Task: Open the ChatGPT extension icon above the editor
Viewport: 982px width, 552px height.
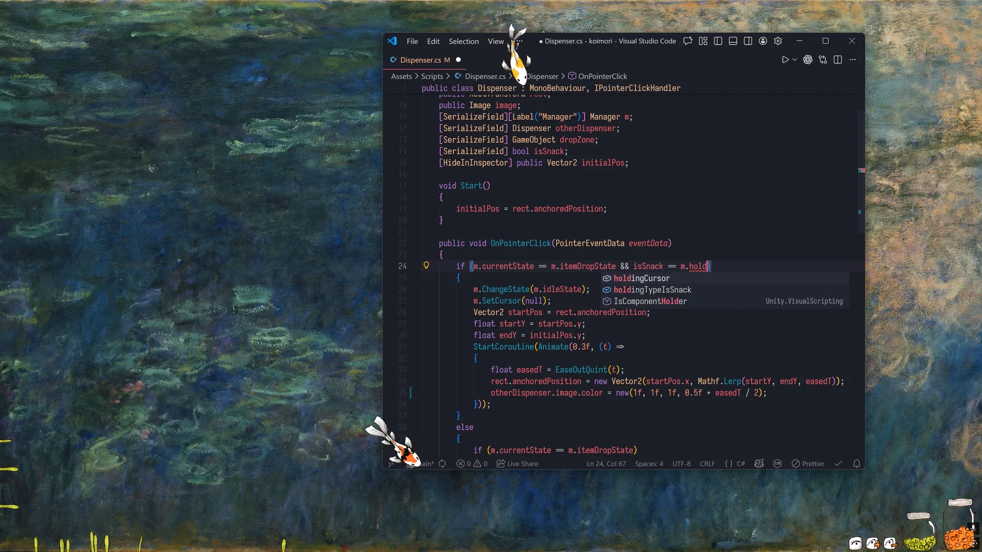Action: pos(808,59)
